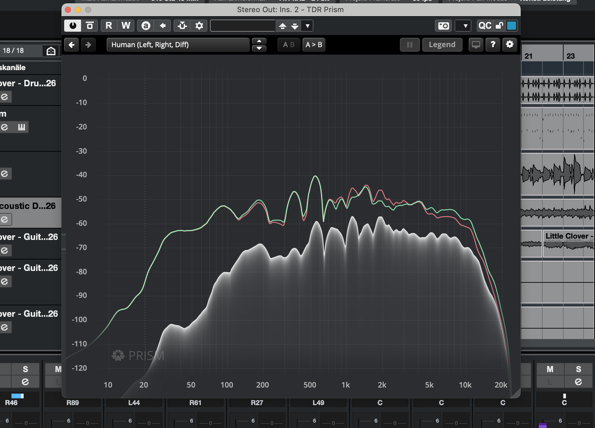The width and height of the screenshot is (595, 428).
Task: Enable Write automation (W) button
Action: pos(126,26)
